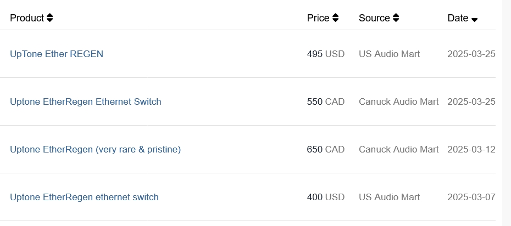Open Uptone EtherRegen Ethernet Switch listing link

click(86, 101)
